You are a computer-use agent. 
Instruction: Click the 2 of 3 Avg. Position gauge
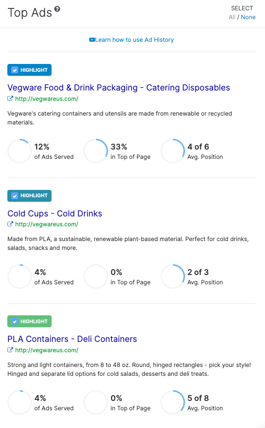[x=173, y=276]
